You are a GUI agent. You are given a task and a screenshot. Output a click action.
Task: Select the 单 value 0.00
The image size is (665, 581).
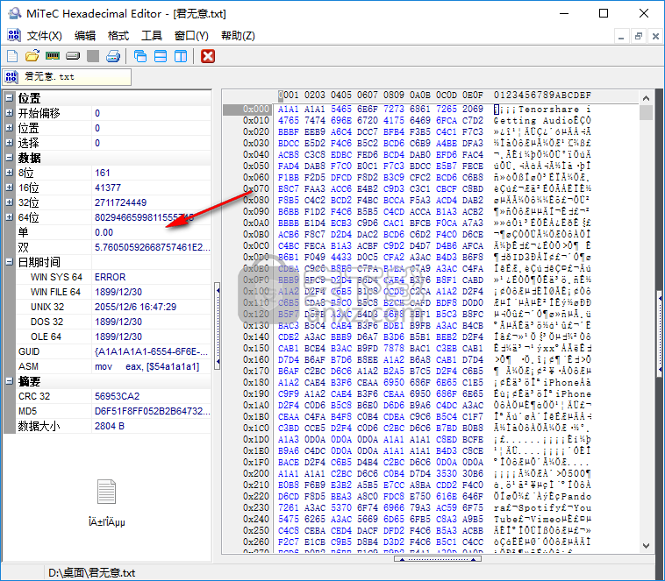tap(104, 232)
